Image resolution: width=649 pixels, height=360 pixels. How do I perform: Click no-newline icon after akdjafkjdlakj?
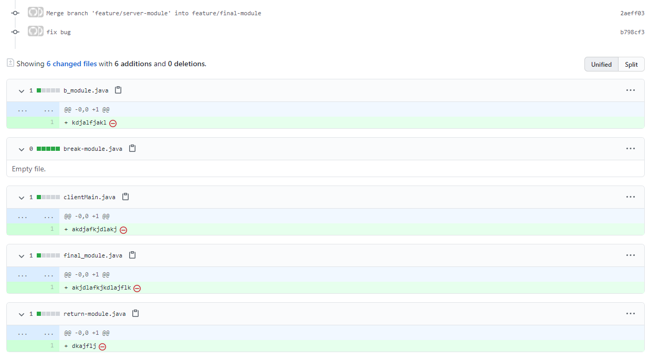tap(123, 230)
